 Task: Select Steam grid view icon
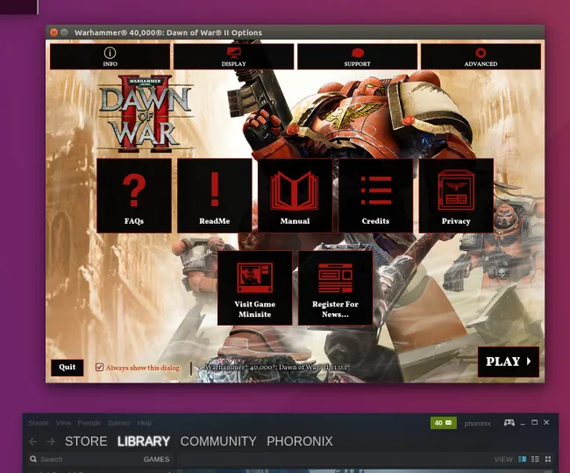click(548, 459)
